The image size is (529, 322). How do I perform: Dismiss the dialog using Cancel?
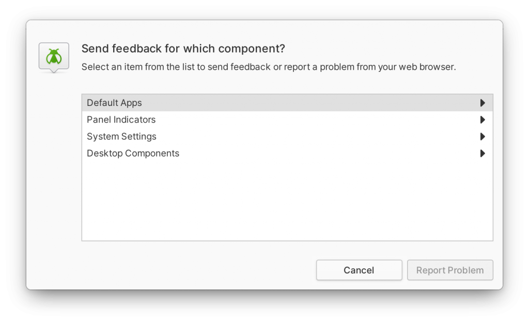pyautogui.click(x=359, y=270)
